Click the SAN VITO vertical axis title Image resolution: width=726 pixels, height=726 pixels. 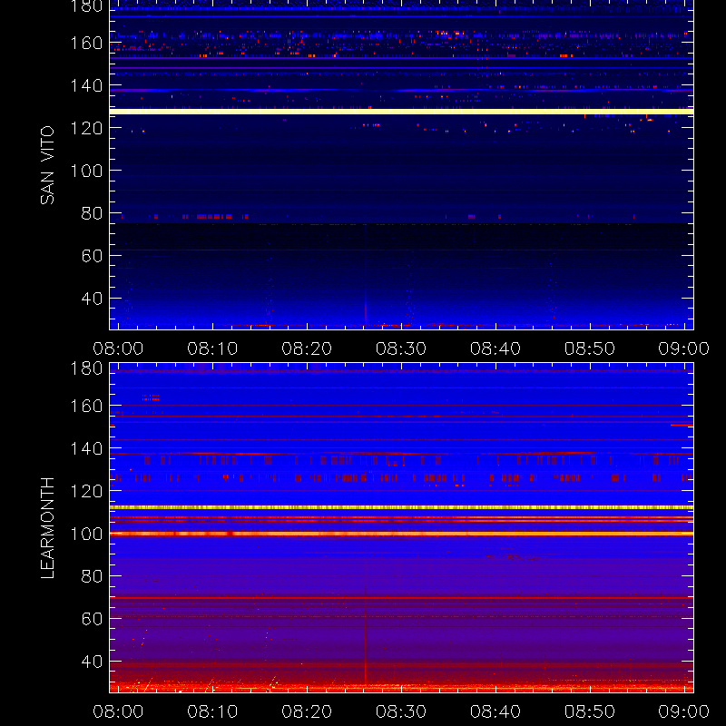[47, 165]
